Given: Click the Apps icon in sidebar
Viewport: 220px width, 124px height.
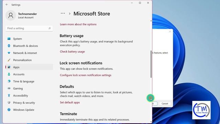Looking at the screenshot, I should [x=9, y=67].
